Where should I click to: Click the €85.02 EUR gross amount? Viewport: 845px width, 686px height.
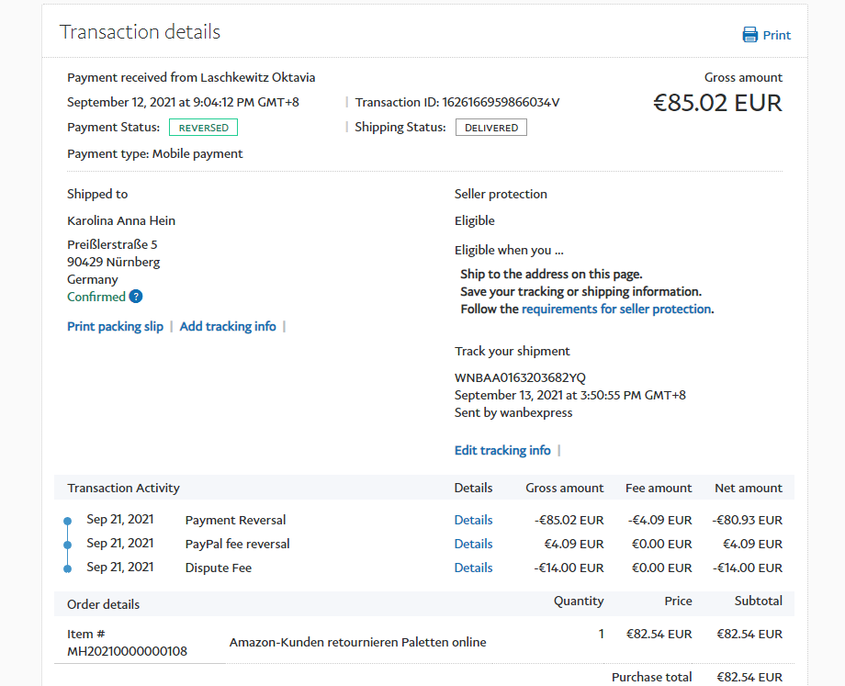717,103
